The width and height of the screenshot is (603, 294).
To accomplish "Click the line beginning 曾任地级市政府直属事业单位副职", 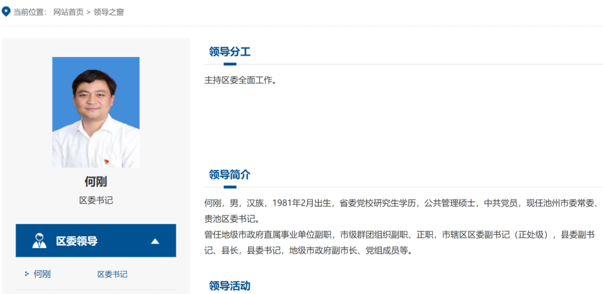I will 400,235.
